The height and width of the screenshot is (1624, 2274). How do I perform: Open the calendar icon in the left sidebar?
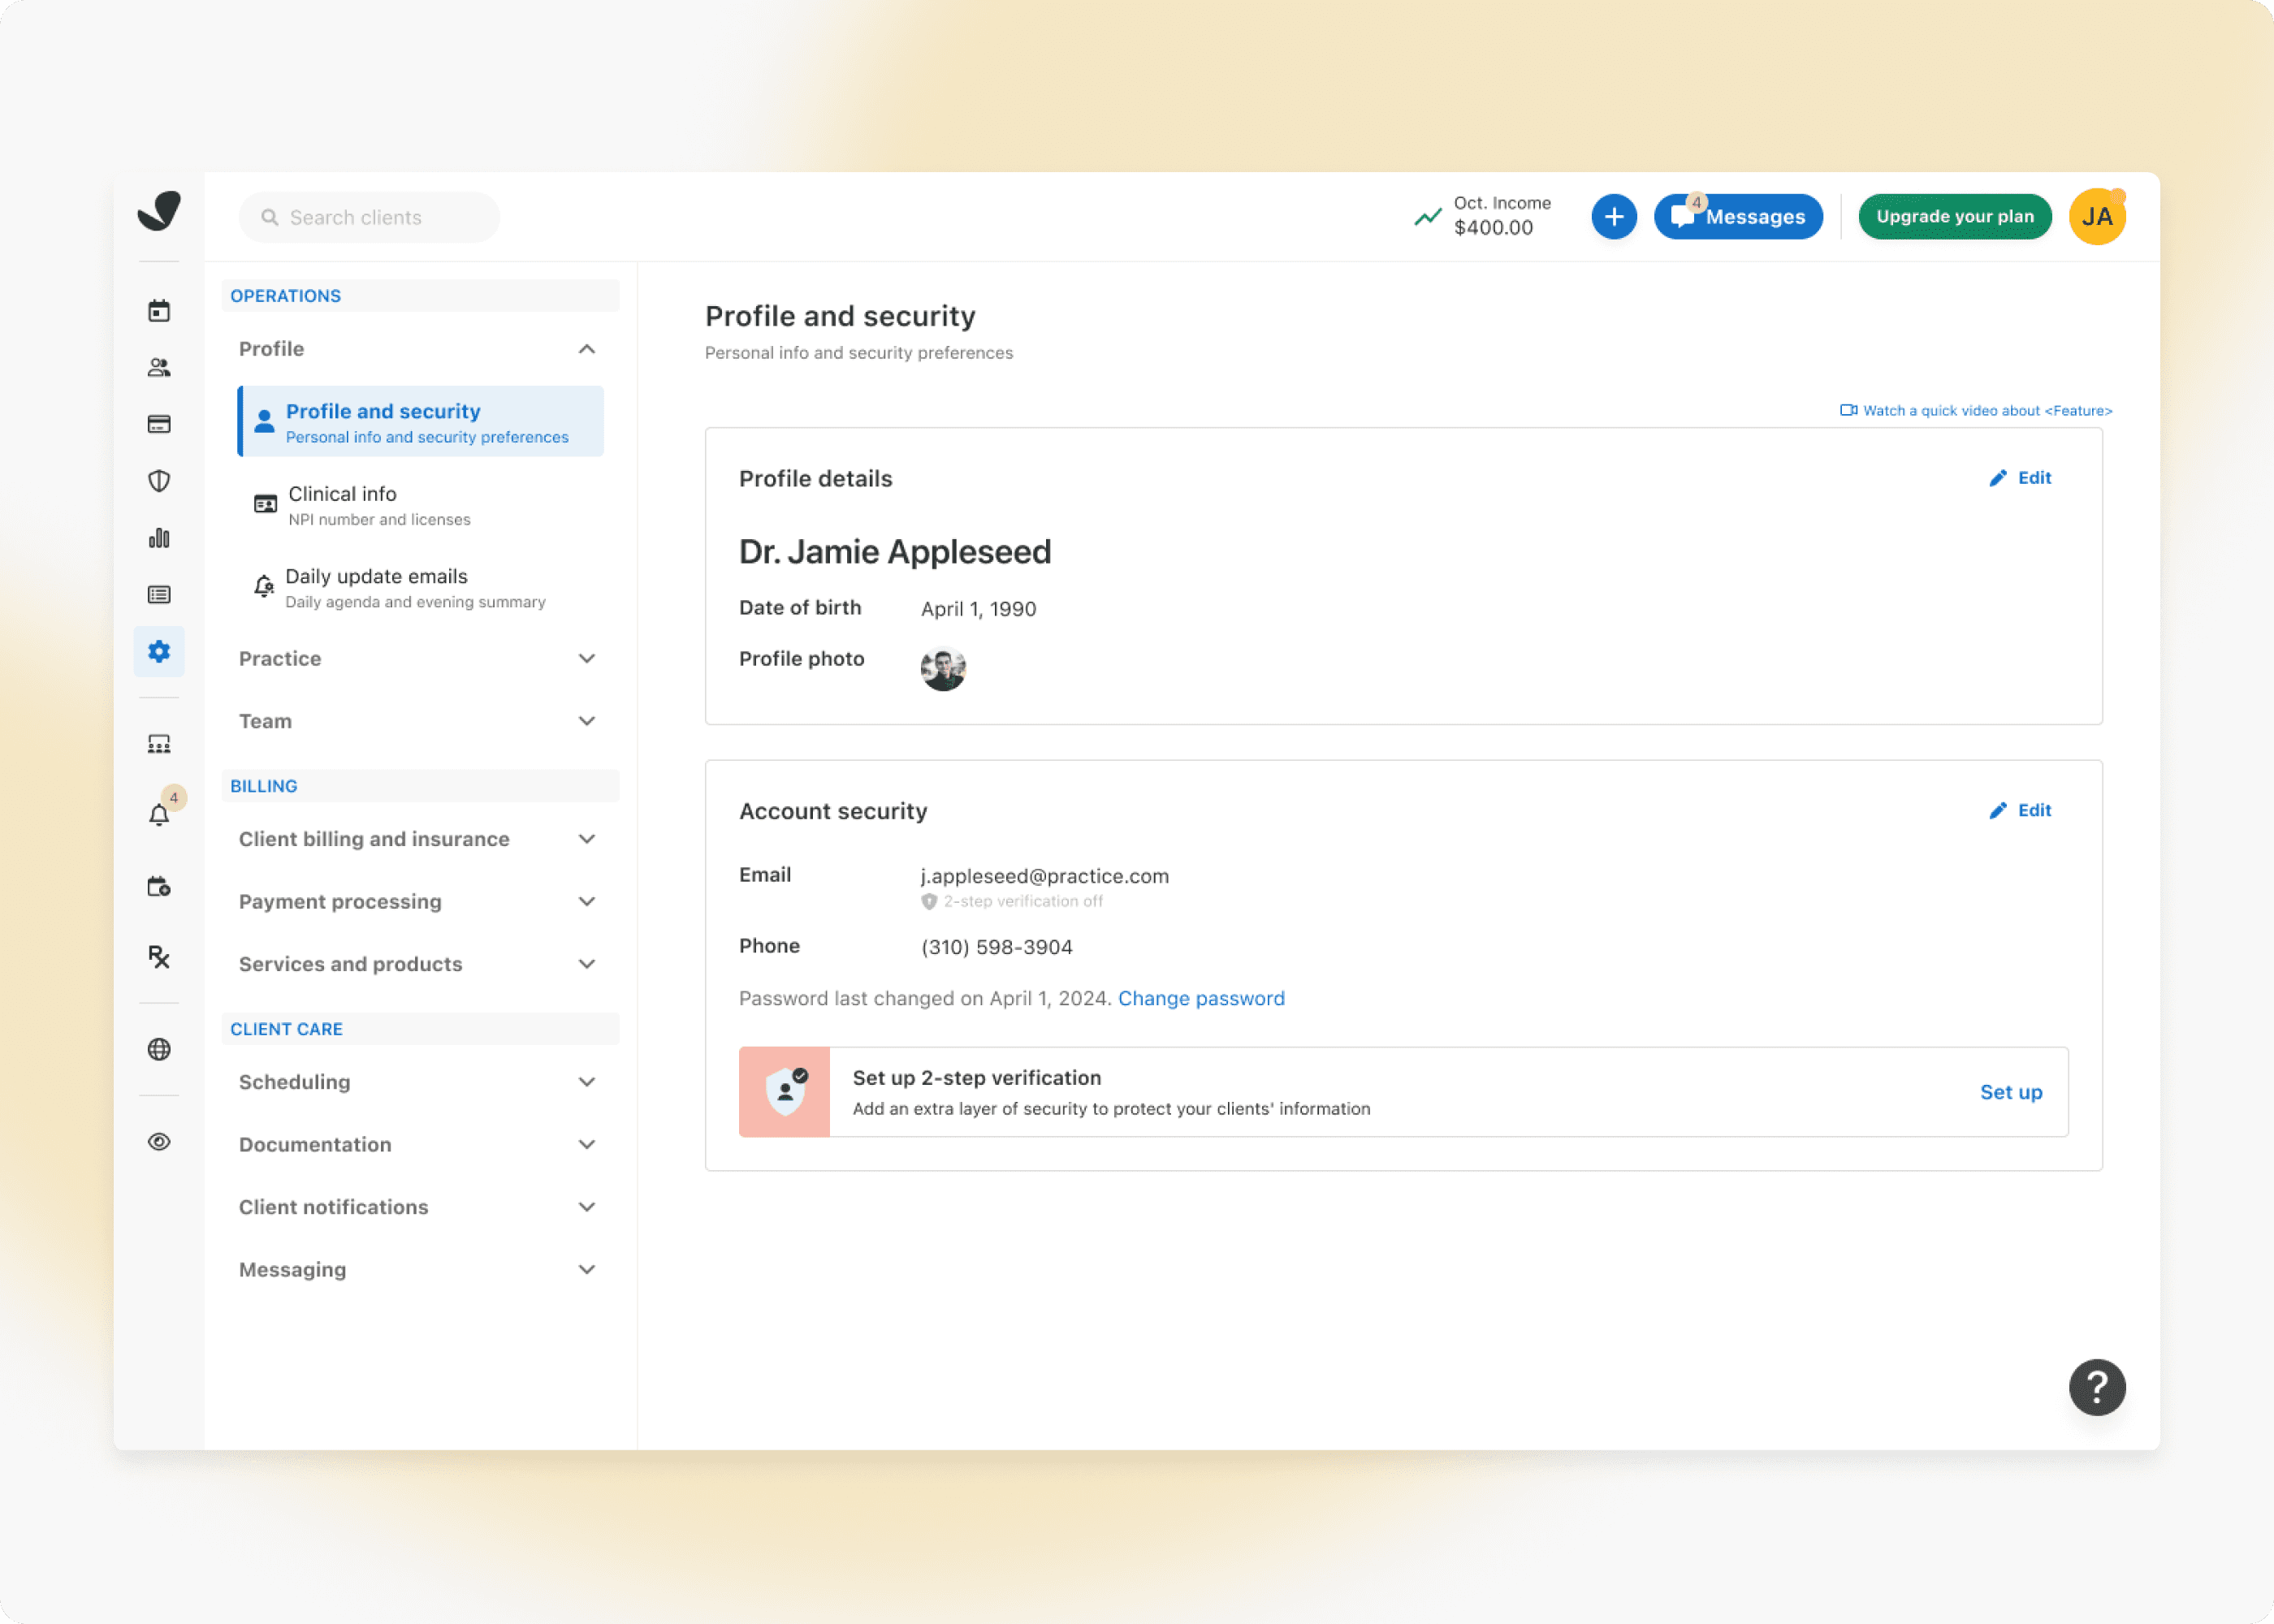click(x=159, y=311)
